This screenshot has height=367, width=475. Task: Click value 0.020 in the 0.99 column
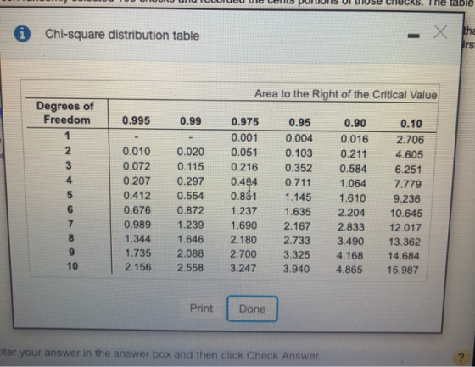click(191, 152)
